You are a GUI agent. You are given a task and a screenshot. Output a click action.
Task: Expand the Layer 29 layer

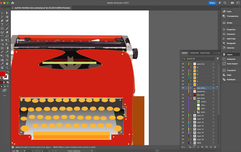[191, 136]
